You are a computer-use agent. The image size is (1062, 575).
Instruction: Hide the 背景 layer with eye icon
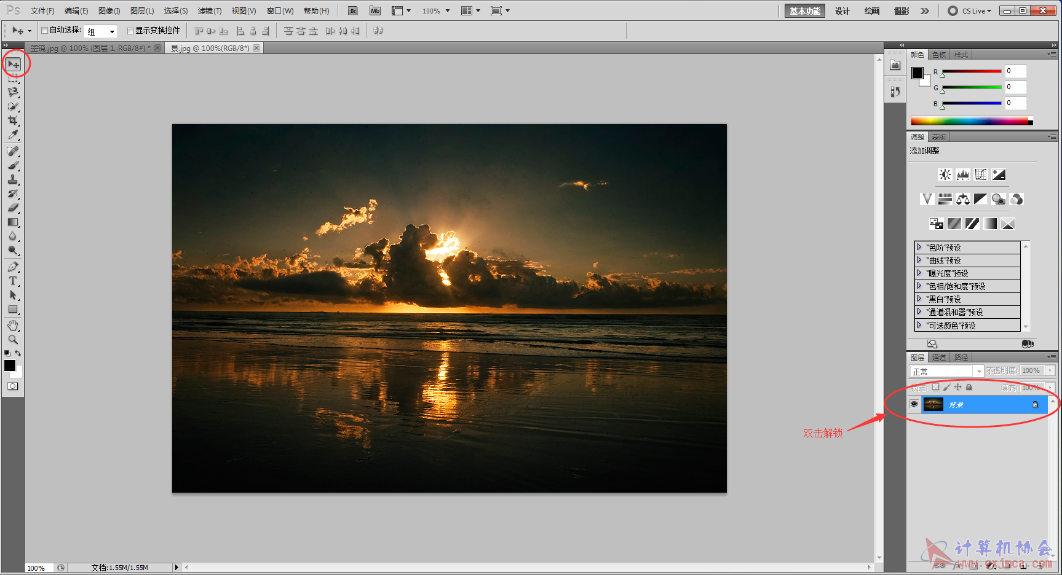[x=914, y=404]
